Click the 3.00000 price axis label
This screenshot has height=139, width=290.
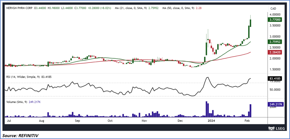275,37
